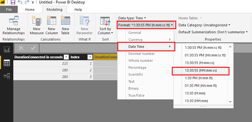Open the Quick Access Toolbar customize arrow
252x122 pixels.
33,3
